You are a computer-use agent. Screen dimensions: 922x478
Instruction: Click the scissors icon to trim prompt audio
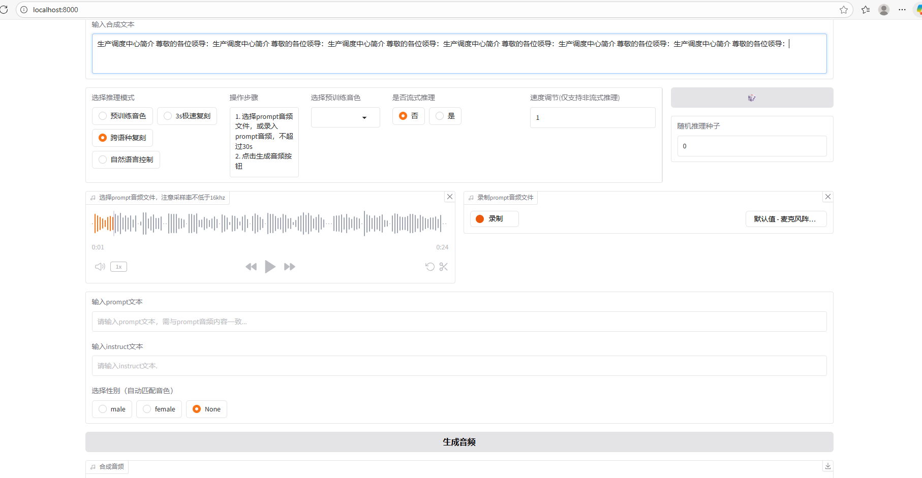443,266
